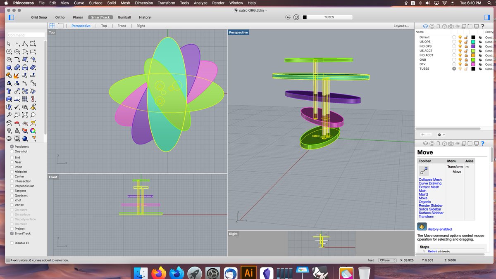Choose the Polyline tool
Viewport: 496px width, 279px height.
(25, 43)
